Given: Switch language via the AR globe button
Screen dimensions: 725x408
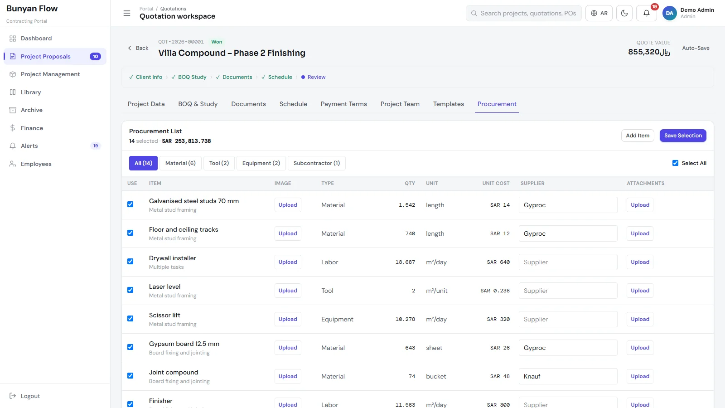Looking at the screenshot, I should tap(599, 13).
